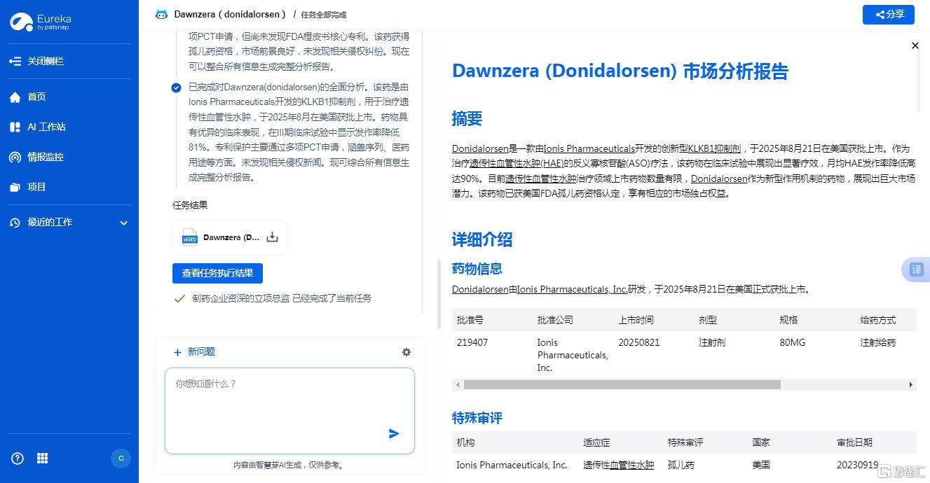Viewport: 930px width, 483px height.
Task: Click cell 孤儿药 in 特殊审评
Action: click(x=681, y=465)
